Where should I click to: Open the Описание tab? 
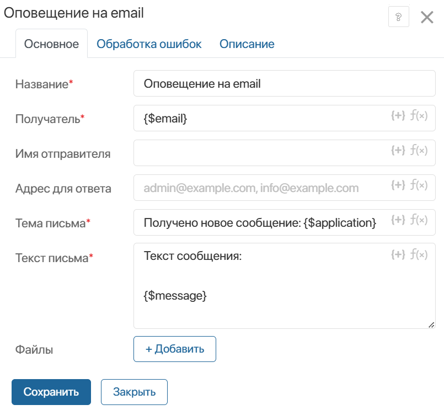pos(247,44)
